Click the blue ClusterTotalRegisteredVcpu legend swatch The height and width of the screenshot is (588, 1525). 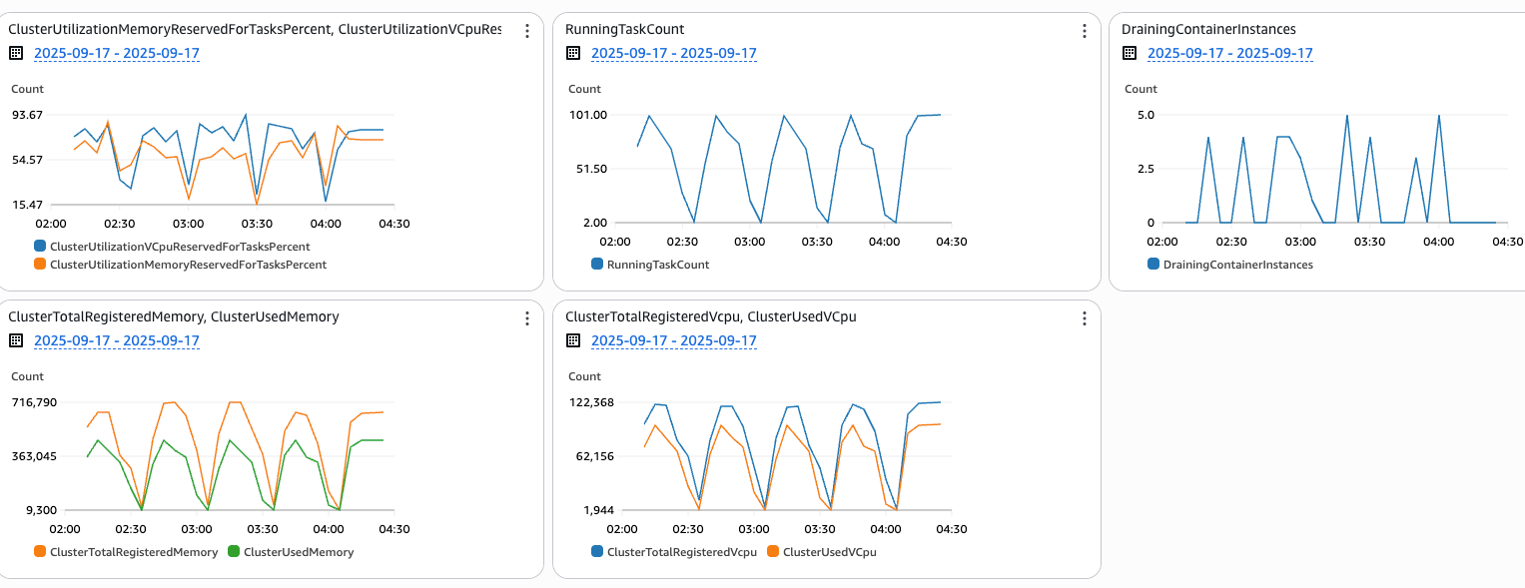[597, 552]
